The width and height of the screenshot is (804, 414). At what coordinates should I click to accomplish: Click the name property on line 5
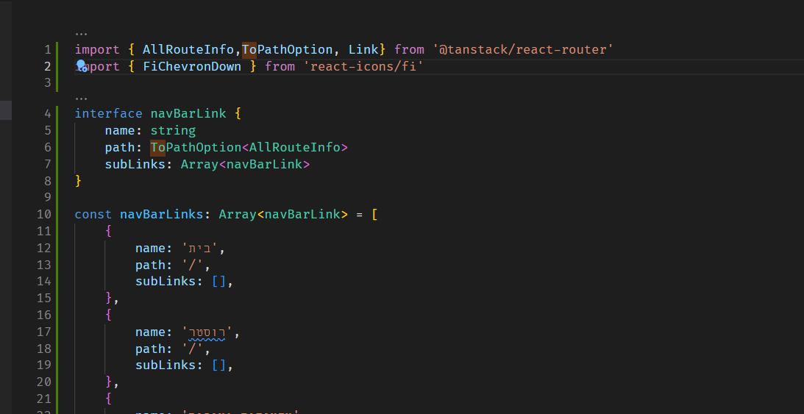(120, 131)
